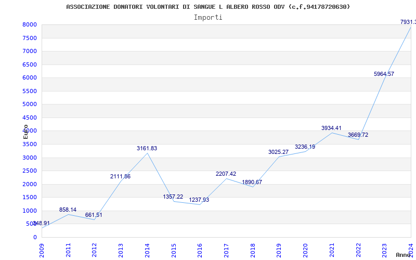Click the y-axis value 4500
Viewport: 416px width, 260px height.
click(30, 118)
